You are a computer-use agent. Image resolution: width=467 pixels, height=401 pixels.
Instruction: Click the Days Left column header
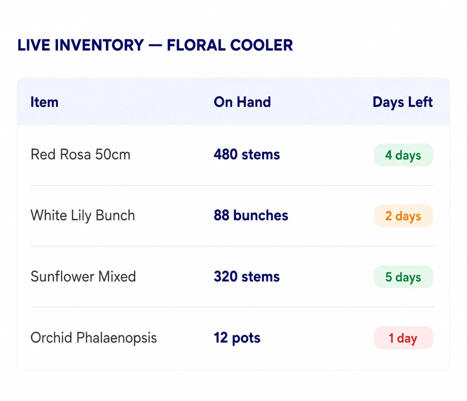[402, 102]
